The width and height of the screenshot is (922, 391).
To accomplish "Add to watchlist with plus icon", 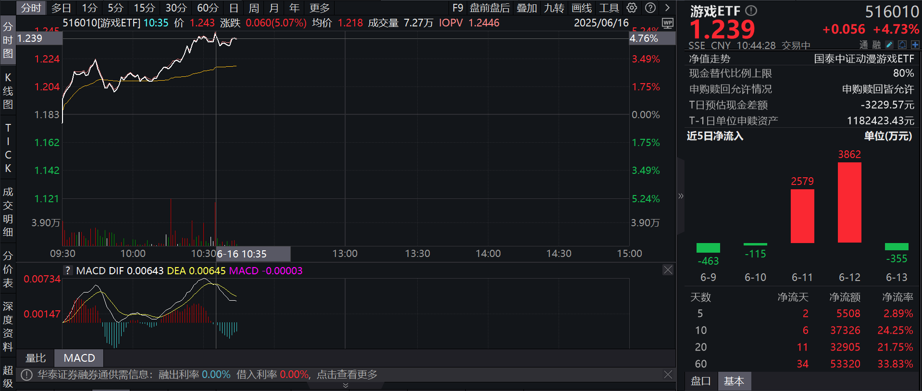I will click(915, 45).
